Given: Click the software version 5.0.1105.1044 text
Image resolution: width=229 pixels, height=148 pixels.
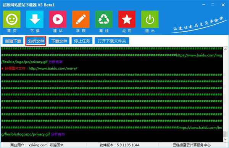Looking at the screenshot, I should [128, 145].
